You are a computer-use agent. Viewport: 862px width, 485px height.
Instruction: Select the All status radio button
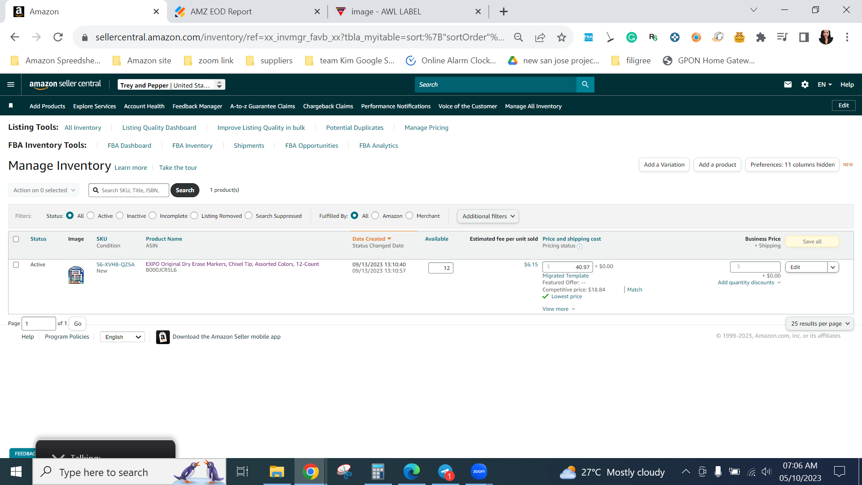[x=70, y=216]
